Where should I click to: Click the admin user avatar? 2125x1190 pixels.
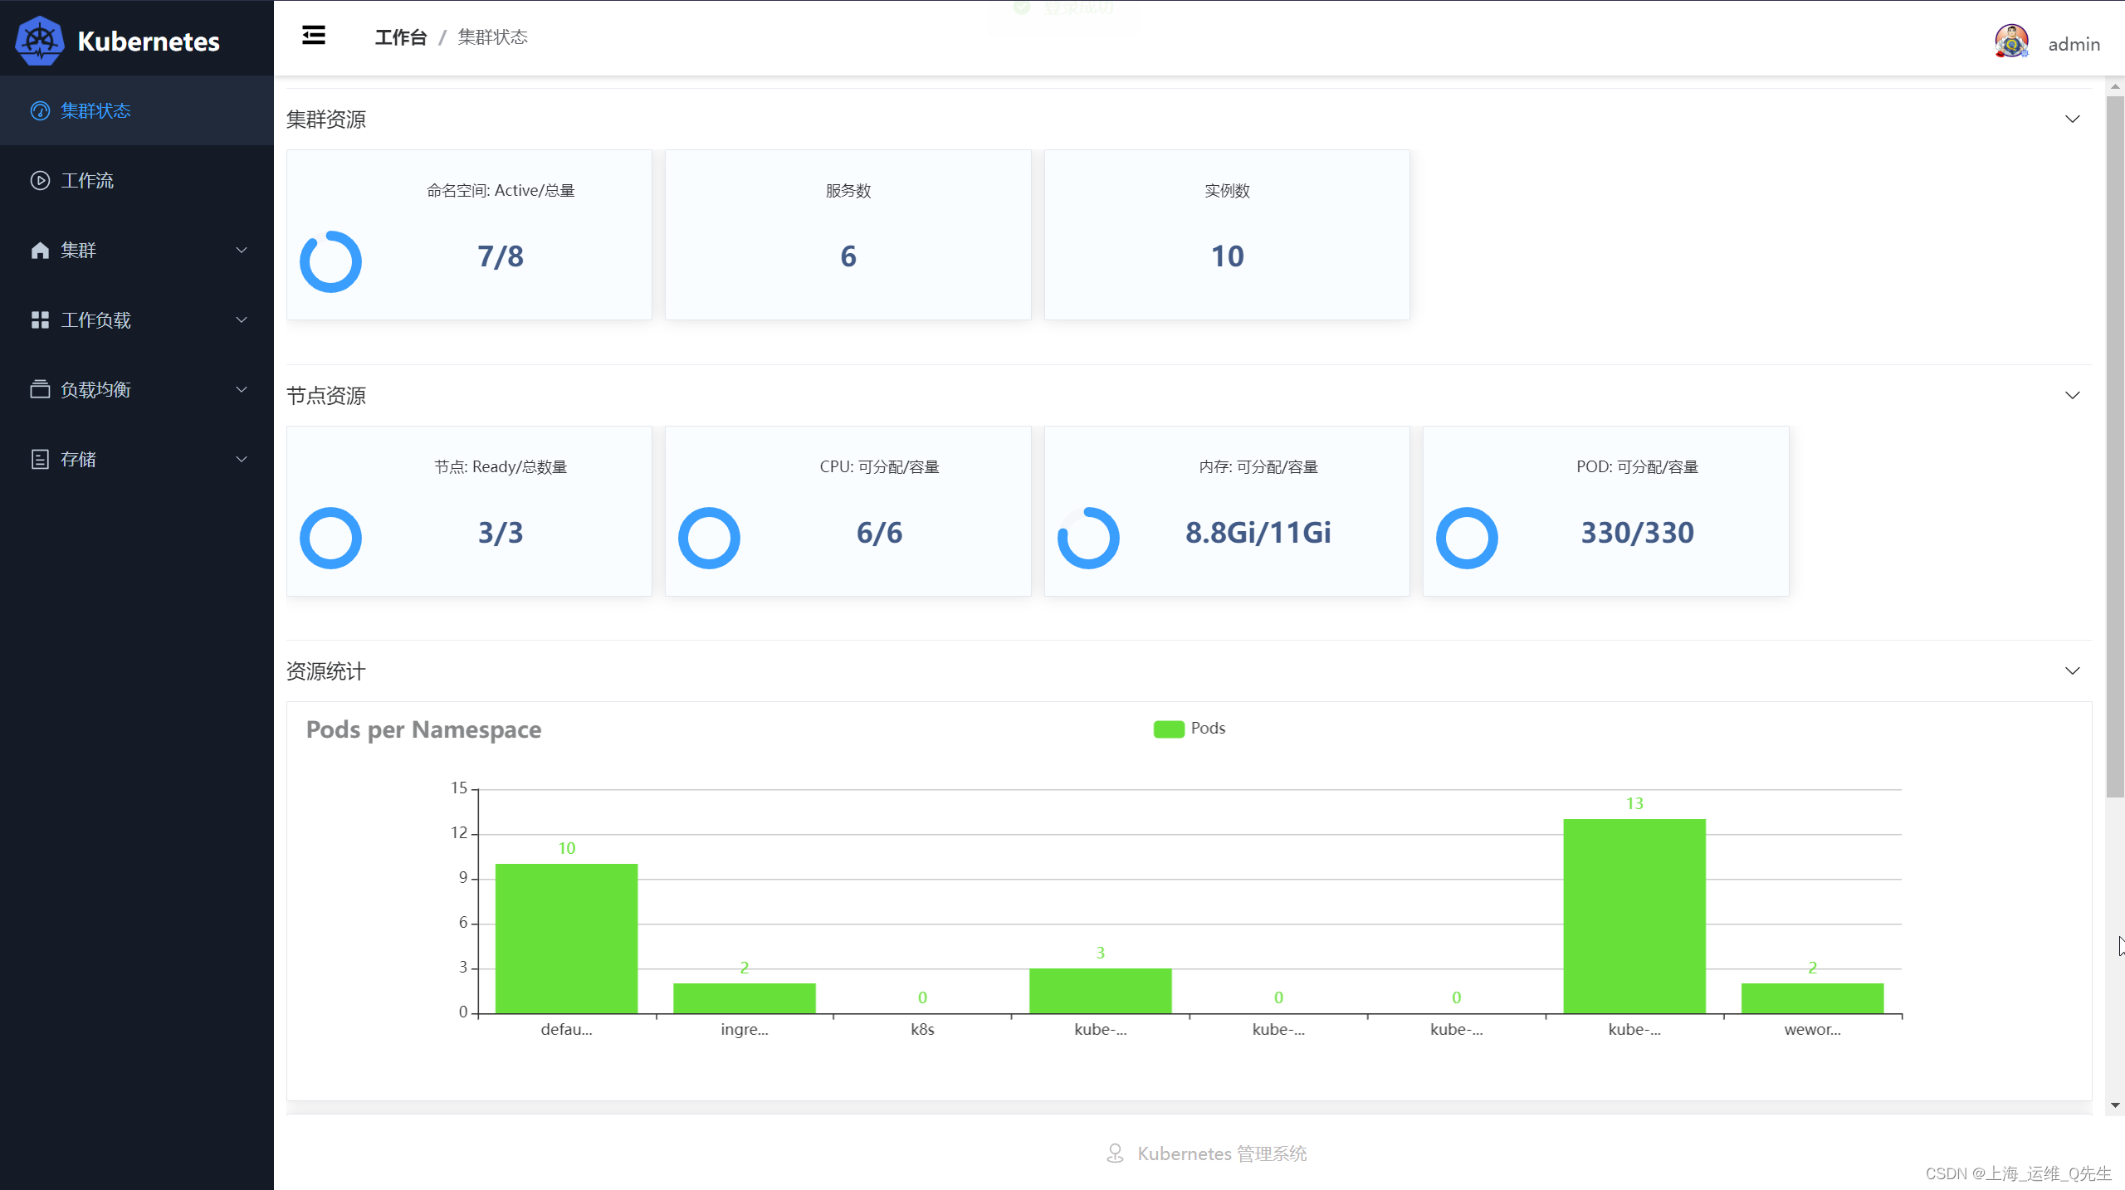[2010, 41]
